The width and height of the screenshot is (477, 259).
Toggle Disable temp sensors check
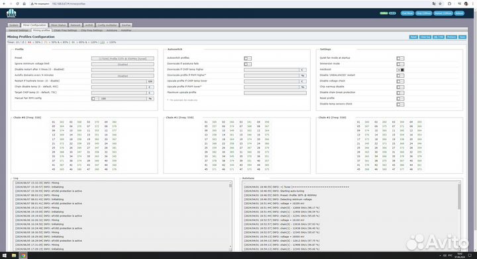(400, 104)
